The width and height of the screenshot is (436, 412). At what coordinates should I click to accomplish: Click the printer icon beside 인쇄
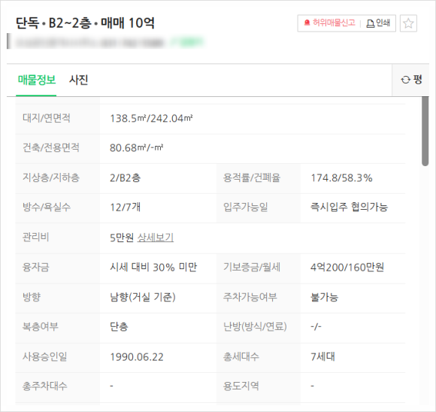click(x=370, y=23)
